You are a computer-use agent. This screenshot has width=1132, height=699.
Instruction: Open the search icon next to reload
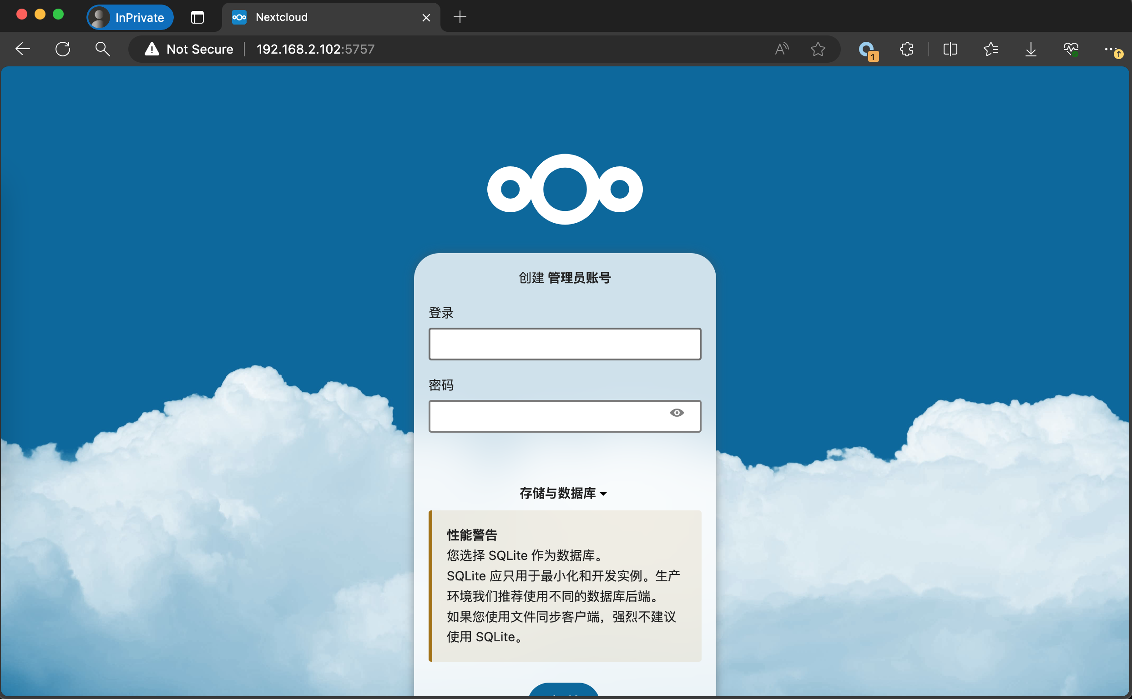[103, 49]
